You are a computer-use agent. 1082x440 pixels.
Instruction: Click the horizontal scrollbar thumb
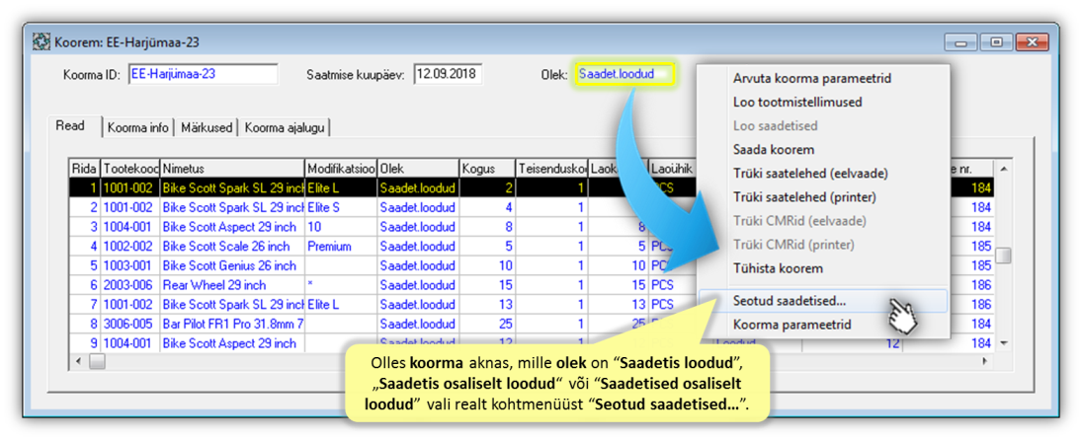point(97,361)
